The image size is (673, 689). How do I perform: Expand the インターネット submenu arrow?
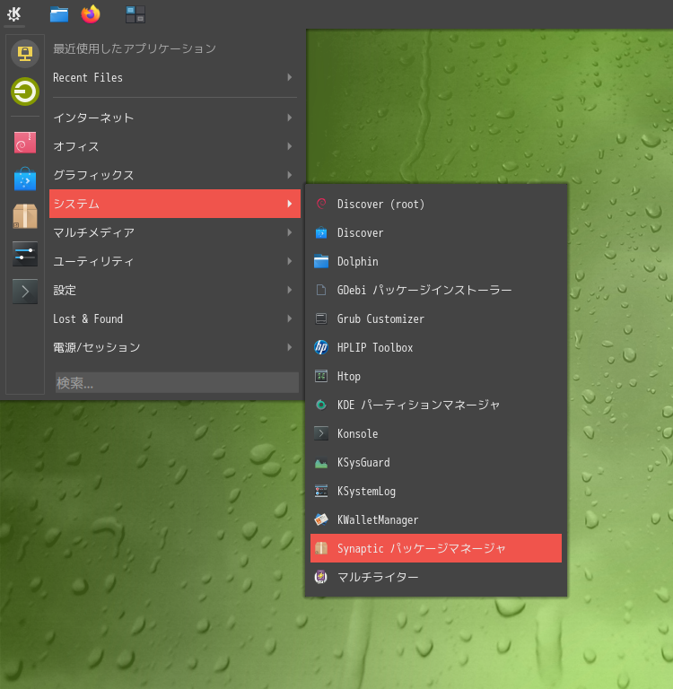[x=289, y=118]
